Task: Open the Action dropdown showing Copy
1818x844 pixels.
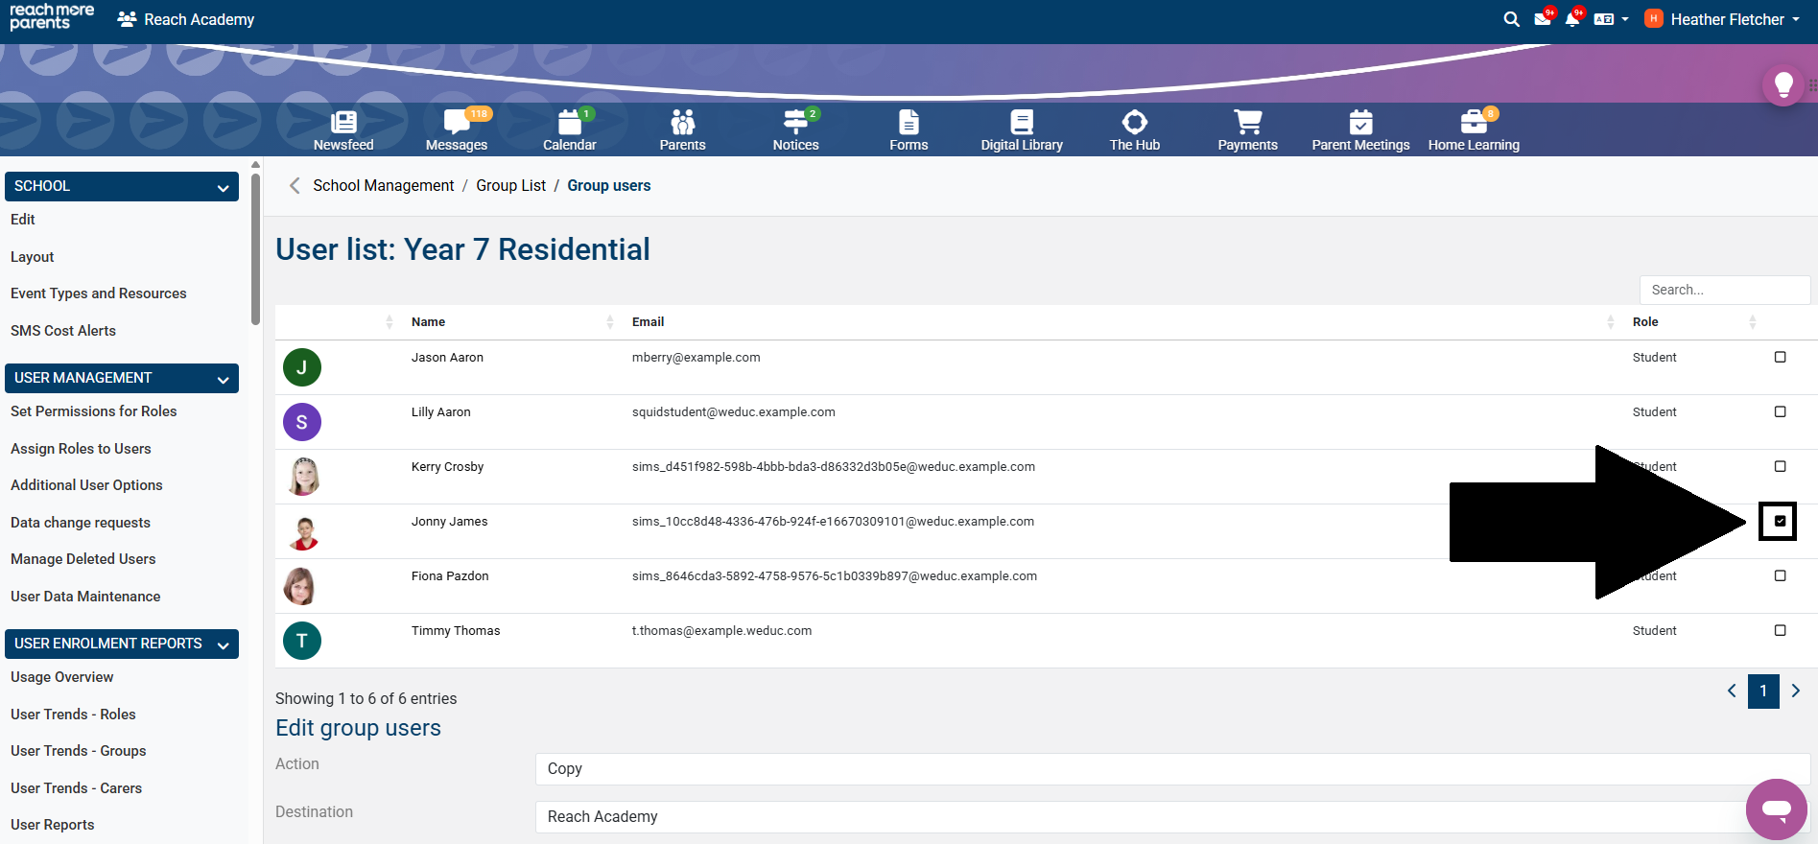Action: 1170,769
